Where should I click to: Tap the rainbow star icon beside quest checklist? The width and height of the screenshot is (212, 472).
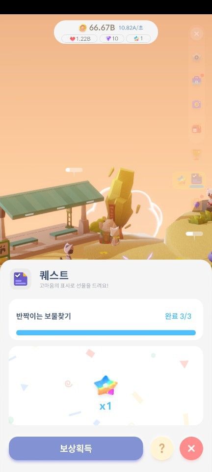click(x=181, y=180)
